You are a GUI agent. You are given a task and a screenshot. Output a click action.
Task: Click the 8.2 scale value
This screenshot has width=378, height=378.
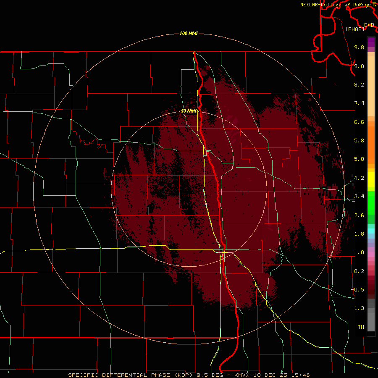tap(359, 84)
